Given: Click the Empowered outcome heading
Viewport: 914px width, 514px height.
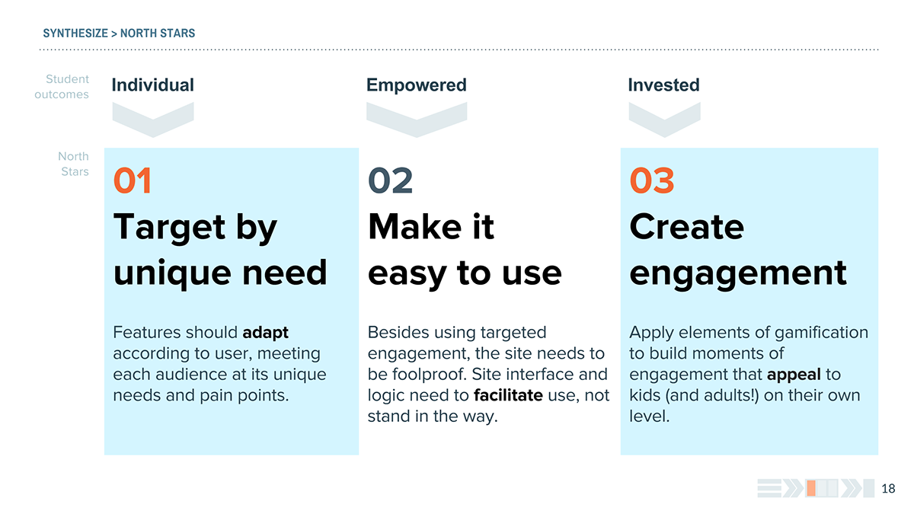Looking at the screenshot, I should coord(417,85).
